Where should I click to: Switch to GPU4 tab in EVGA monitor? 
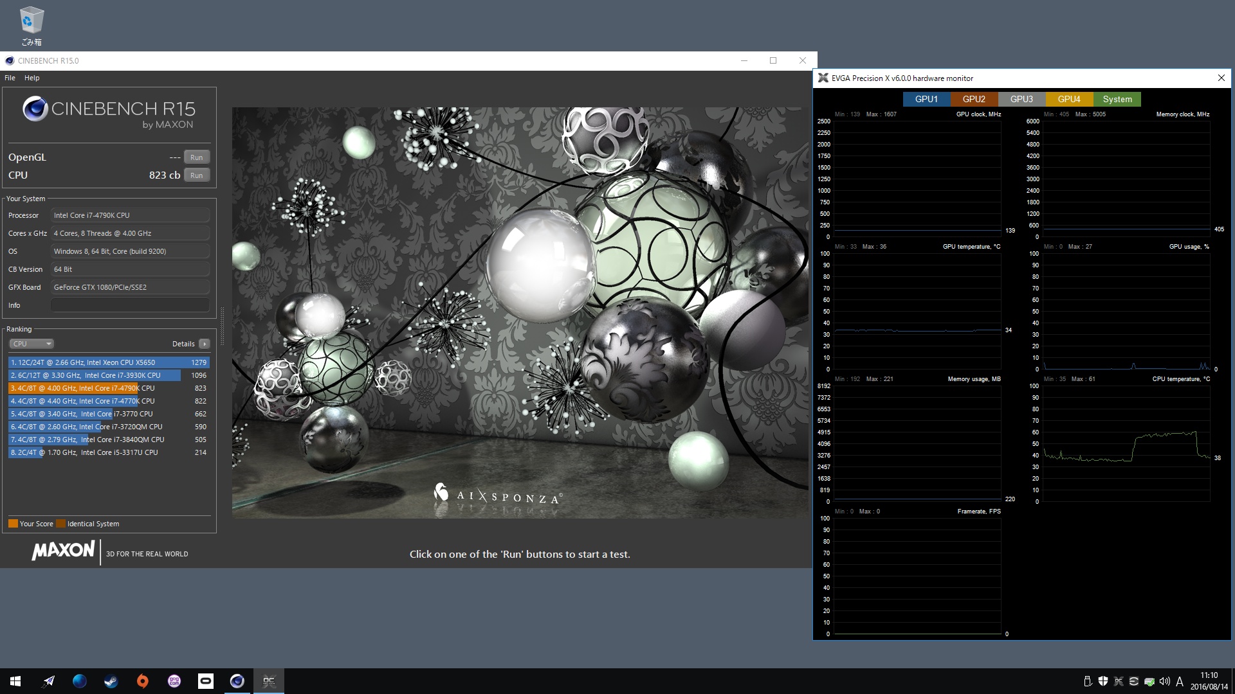tap(1069, 99)
